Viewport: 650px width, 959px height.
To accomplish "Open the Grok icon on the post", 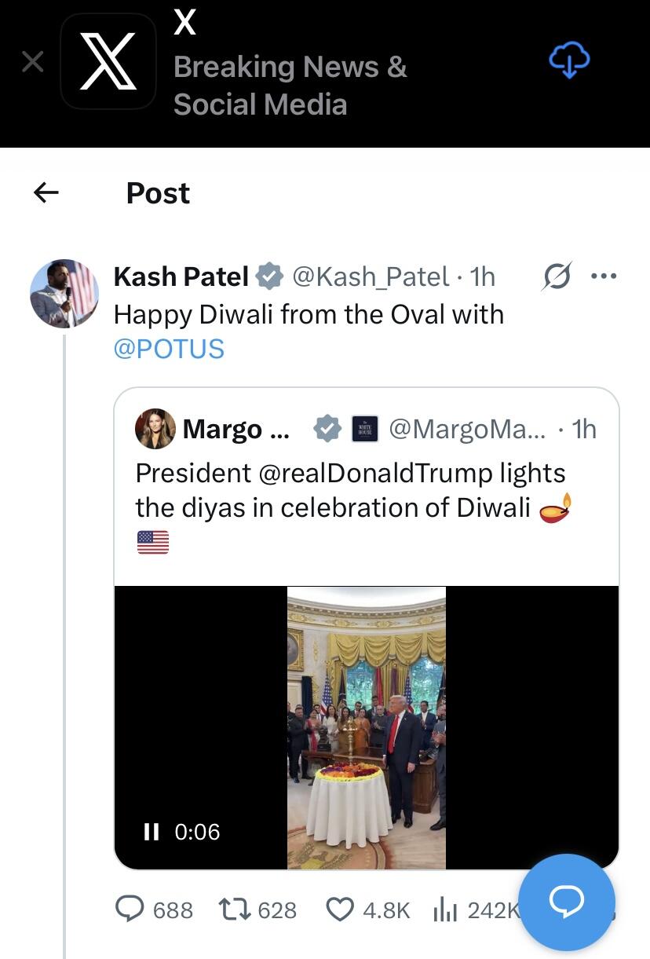I will [557, 276].
